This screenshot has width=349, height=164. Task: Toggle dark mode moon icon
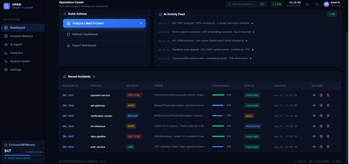(317, 4)
